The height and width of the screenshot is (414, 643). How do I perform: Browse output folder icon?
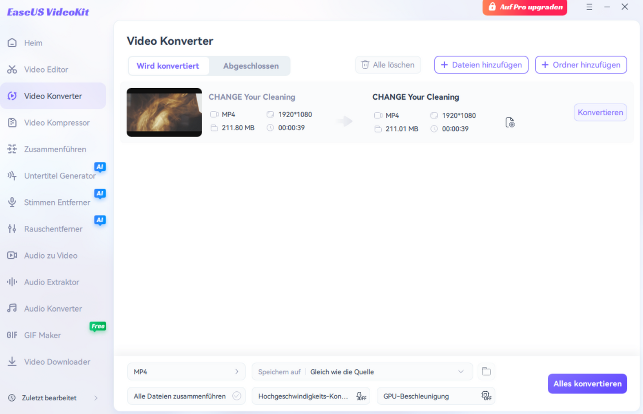486,371
